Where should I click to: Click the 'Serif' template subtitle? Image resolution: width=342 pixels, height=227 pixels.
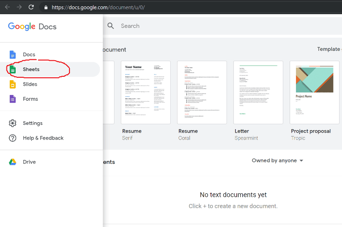pos(127,138)
